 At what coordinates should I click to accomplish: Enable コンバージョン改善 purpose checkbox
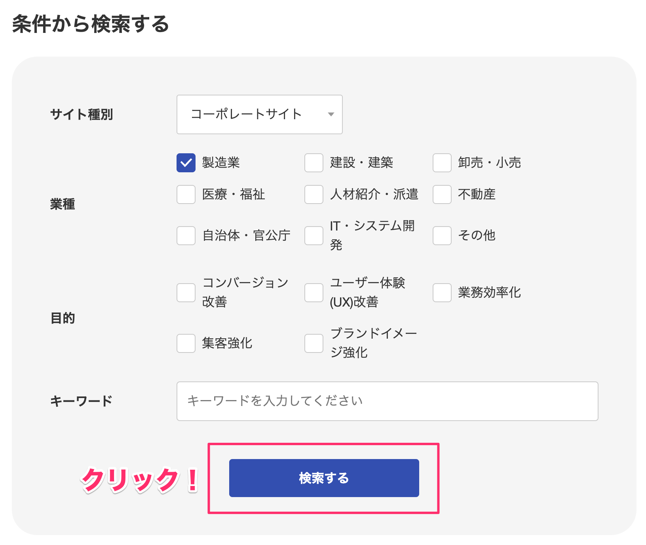point(186,293)
